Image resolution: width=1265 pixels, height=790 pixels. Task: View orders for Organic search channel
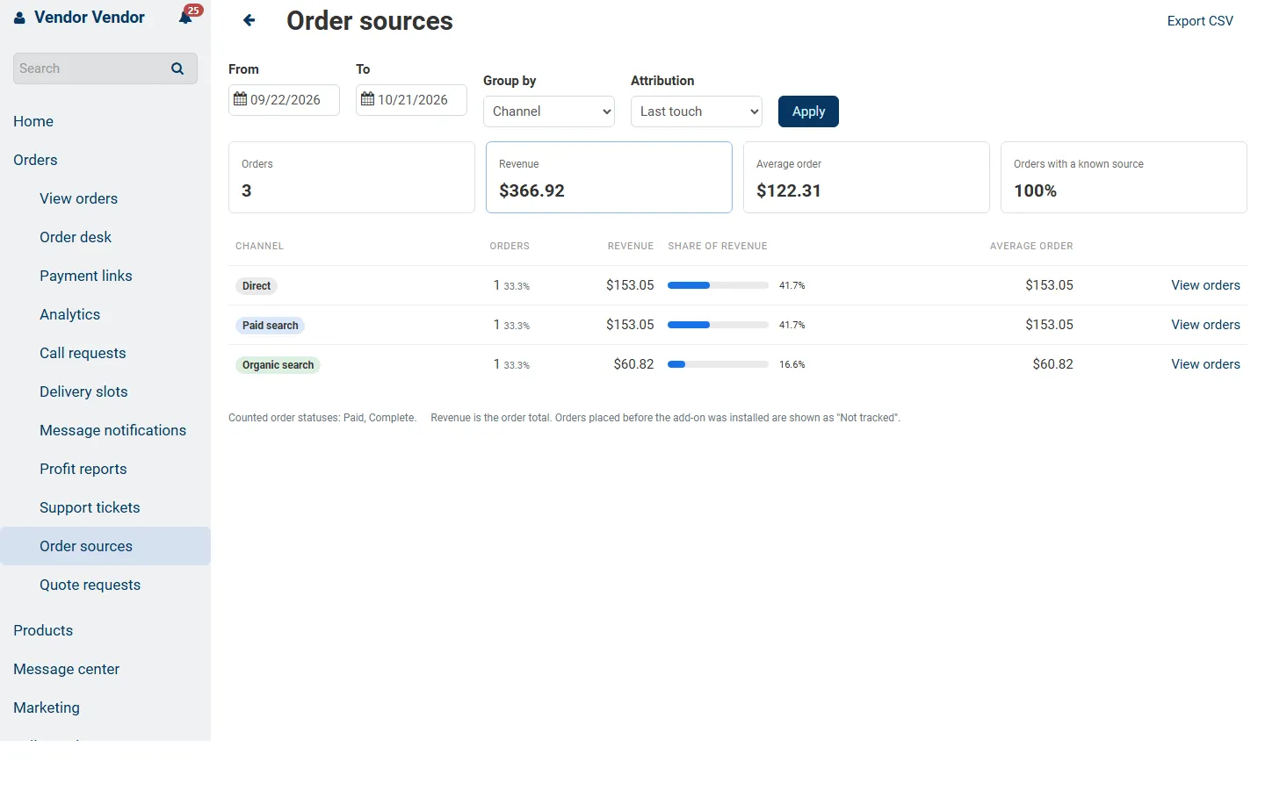tap(1205, 364)
